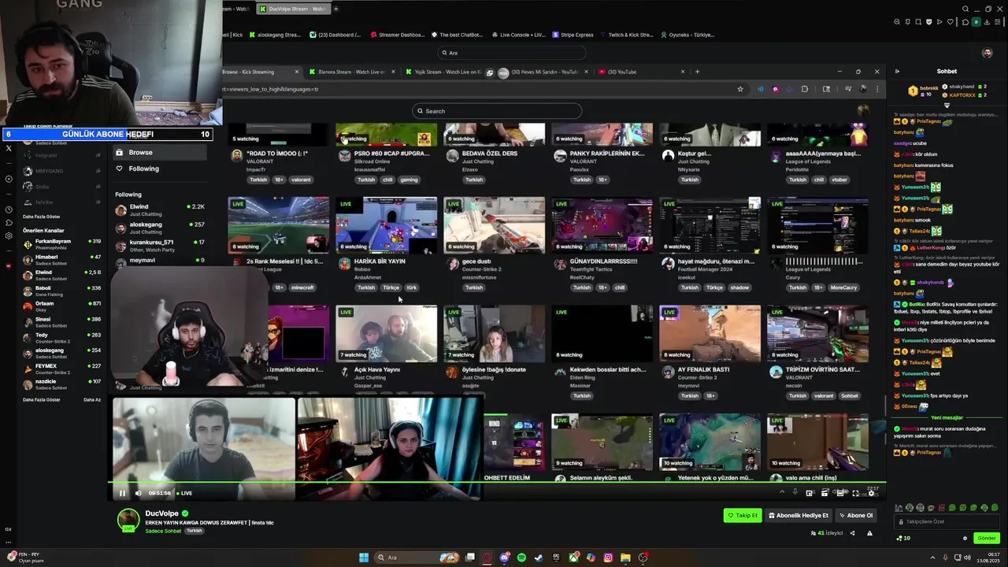1008x567 pixels.
Task: Open HARİKA BİR YAYIN Roblox stream thumbnail
Action: pos(386,225)
